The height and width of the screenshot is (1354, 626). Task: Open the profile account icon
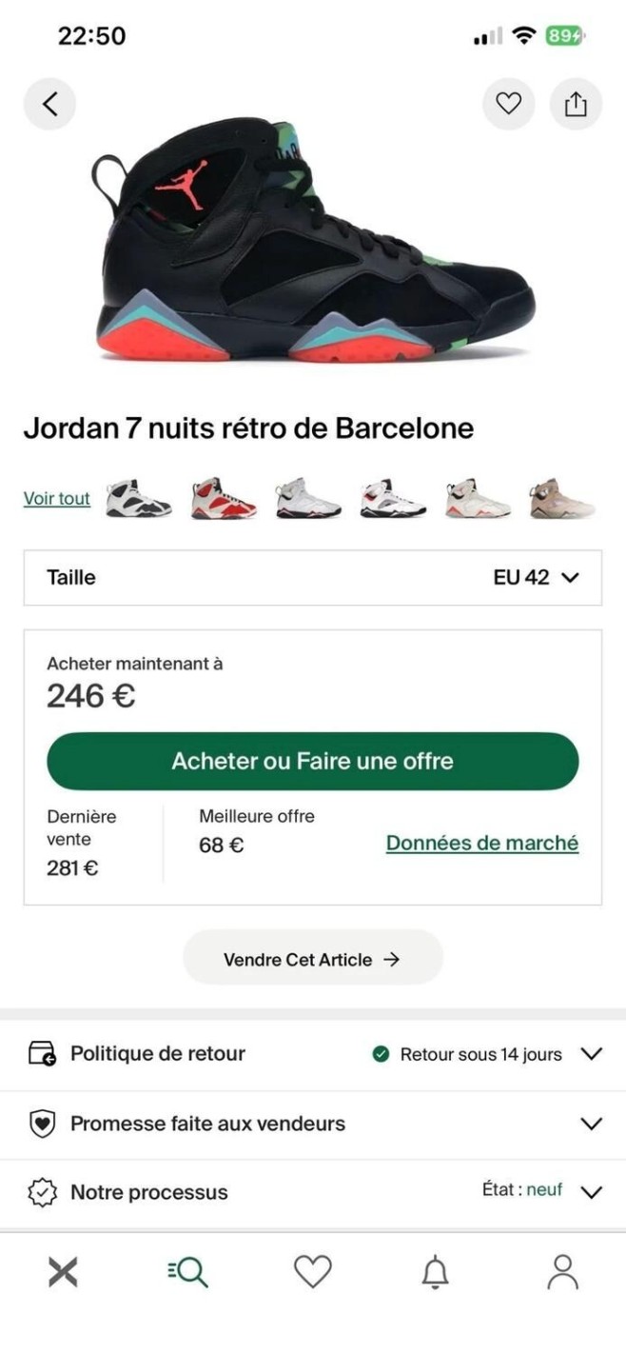tap(562, 1272)
